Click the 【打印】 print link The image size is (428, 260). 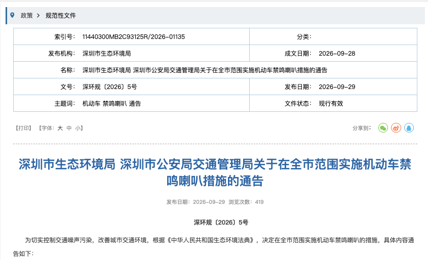tap(23, 128)
